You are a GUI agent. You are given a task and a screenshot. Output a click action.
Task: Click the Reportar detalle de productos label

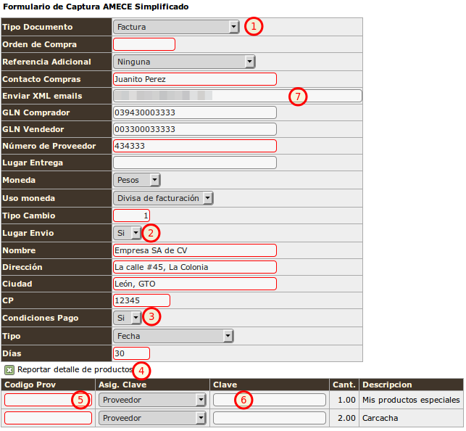pos(75,370)
